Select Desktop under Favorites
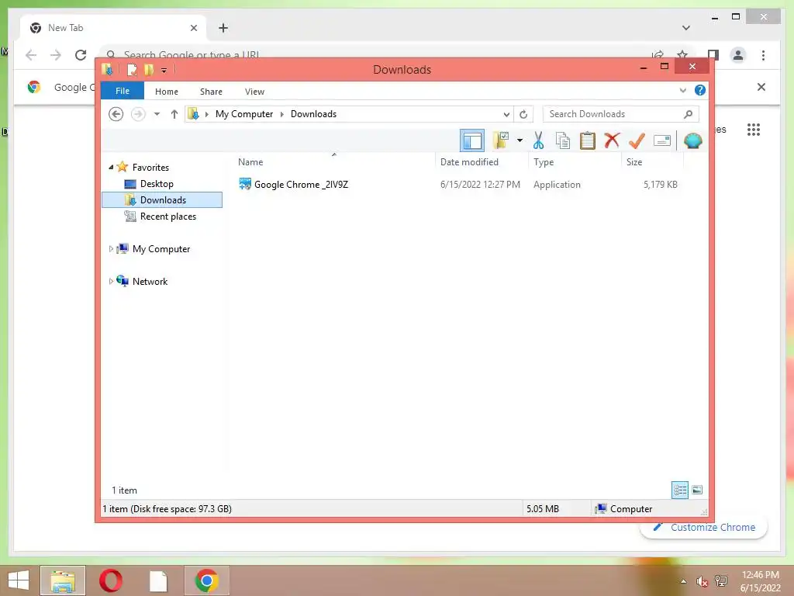 pos(157,183)
